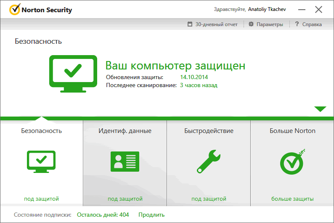Click the Параметры gear icon
This screenshot has height=223, width=334.
coord(251,24)
